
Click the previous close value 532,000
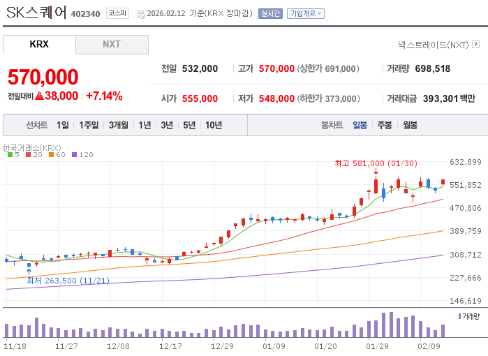click(200, 69)
